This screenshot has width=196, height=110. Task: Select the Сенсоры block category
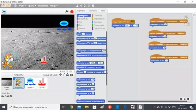pyautogui.click(x=98, y=22)
